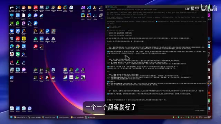Open the Valorant desktop shortcut
The image size is (221, 124).
(41, 47)
